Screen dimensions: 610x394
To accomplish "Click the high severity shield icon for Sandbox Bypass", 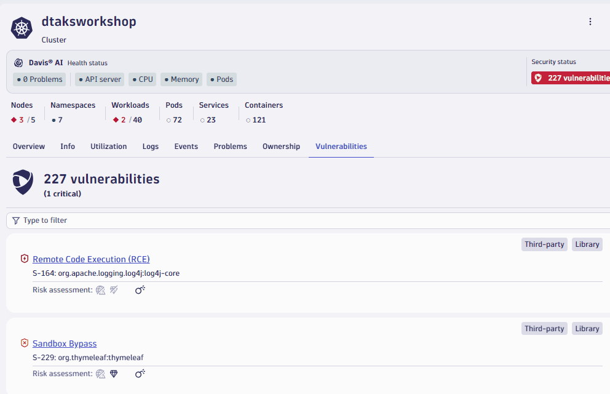I will tap(25, 344).
